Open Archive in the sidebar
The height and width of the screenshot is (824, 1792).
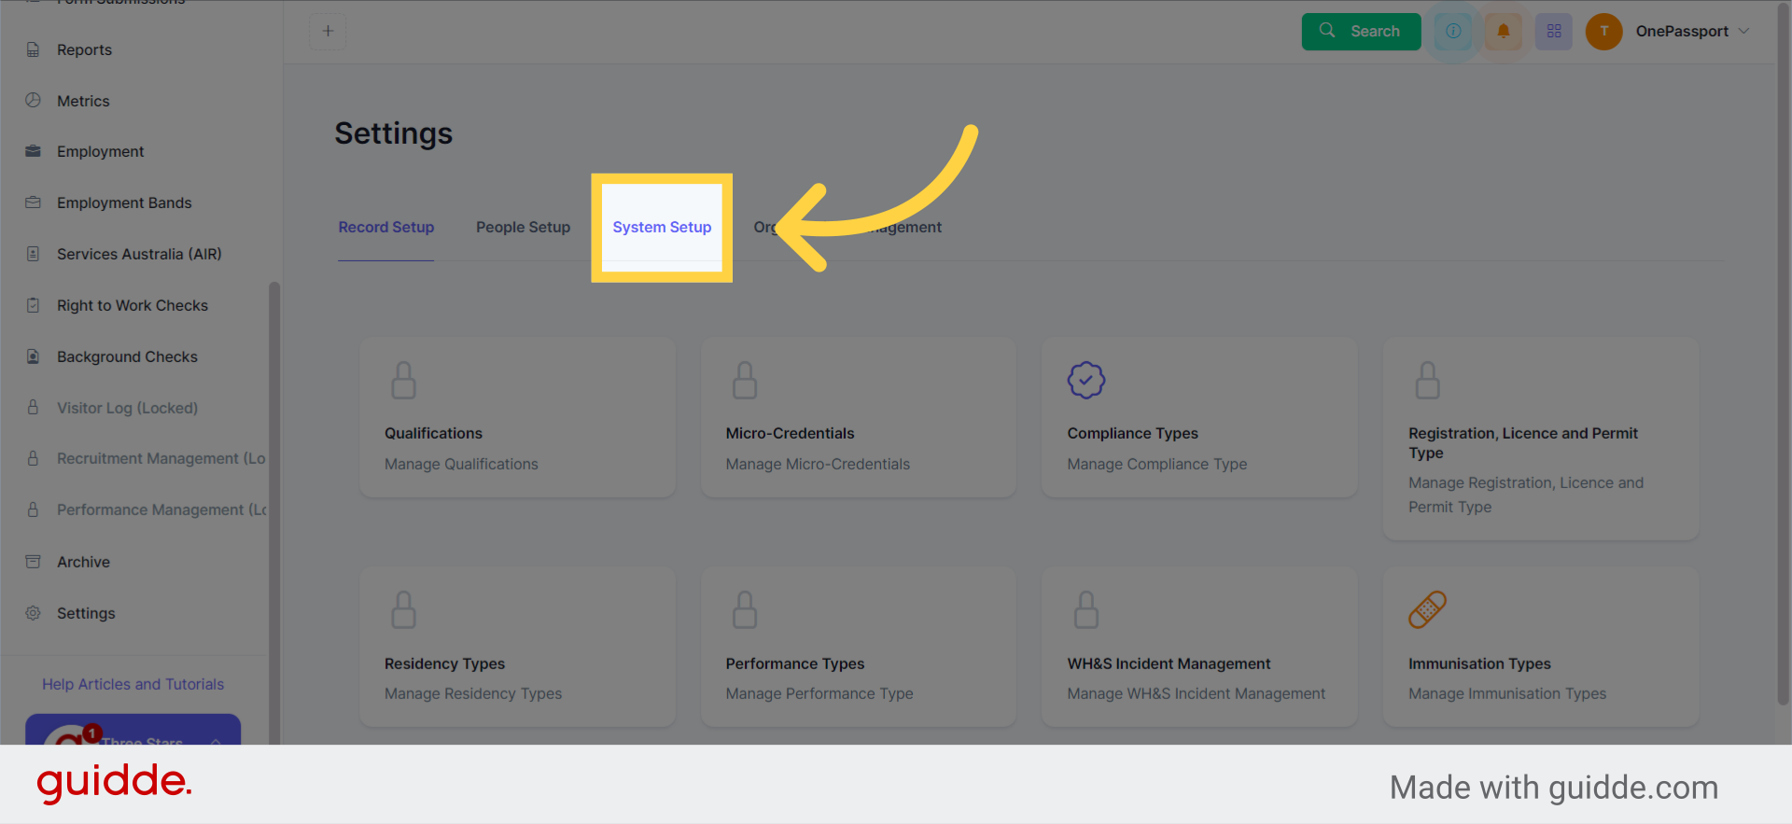tap(83, 562)
